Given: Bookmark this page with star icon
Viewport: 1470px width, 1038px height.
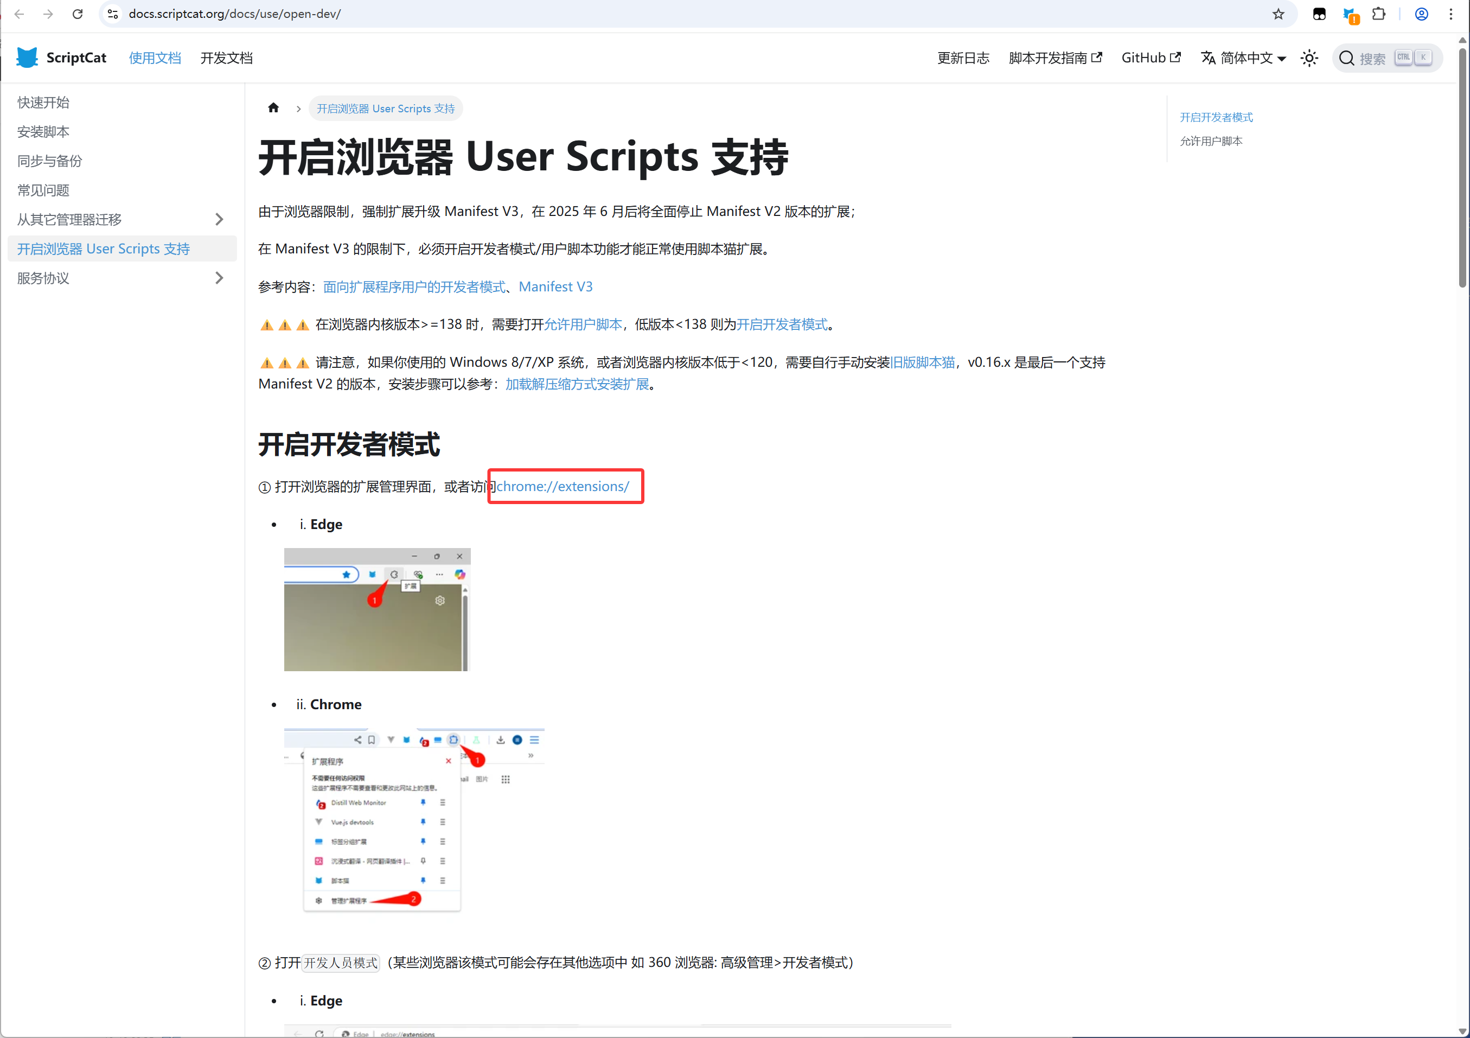Looking at the screenshot, I should pyautogui.click(x=1278, y=14).
